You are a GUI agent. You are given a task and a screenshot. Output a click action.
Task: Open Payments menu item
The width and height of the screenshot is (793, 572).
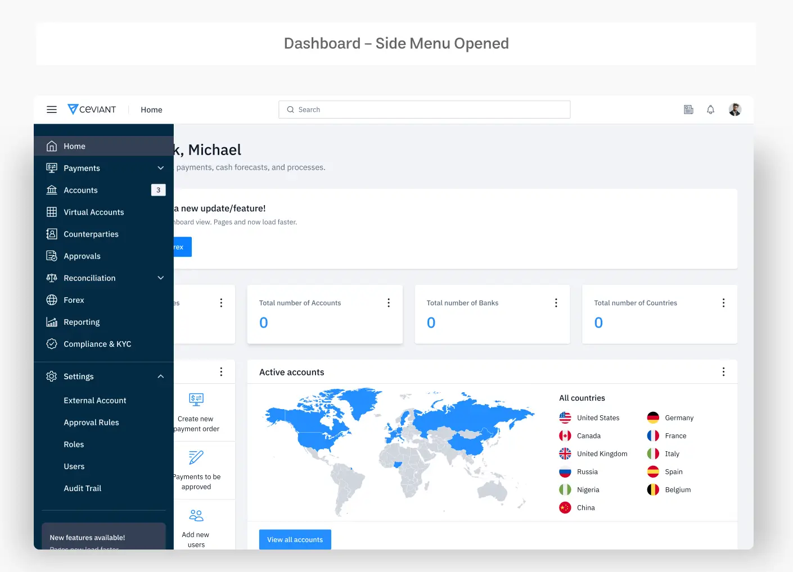coord(103,168)
